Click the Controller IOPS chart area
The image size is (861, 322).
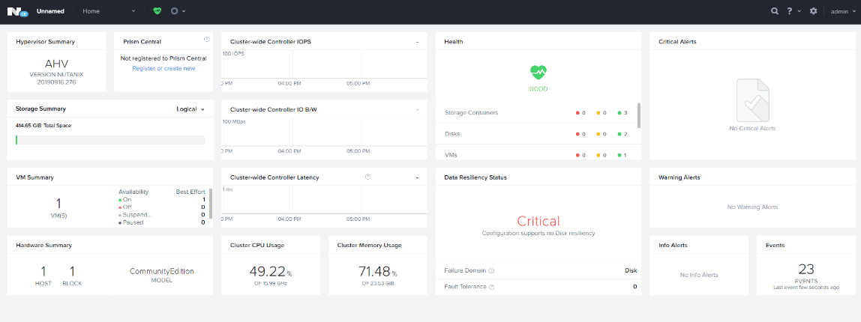pos(324,65)
